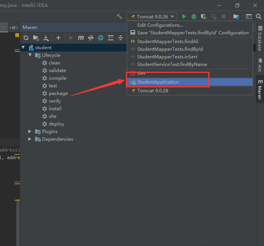Pick the StudentApplication configuration
This screenshot has height=246, width=264.
coord(190,82)
